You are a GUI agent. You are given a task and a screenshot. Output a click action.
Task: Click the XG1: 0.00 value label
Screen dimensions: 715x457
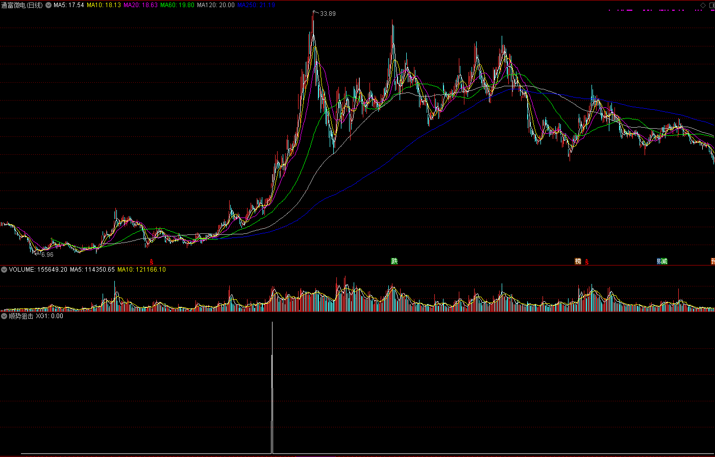(x=50, y=316)
